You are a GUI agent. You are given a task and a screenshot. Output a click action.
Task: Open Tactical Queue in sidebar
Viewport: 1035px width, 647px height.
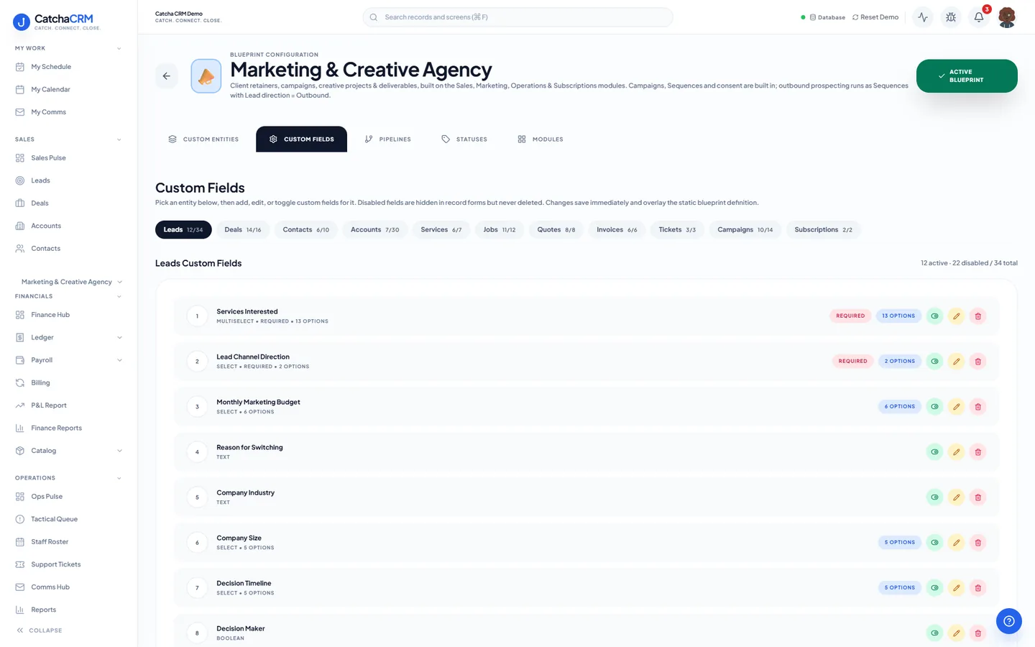[x=54, y=519]
